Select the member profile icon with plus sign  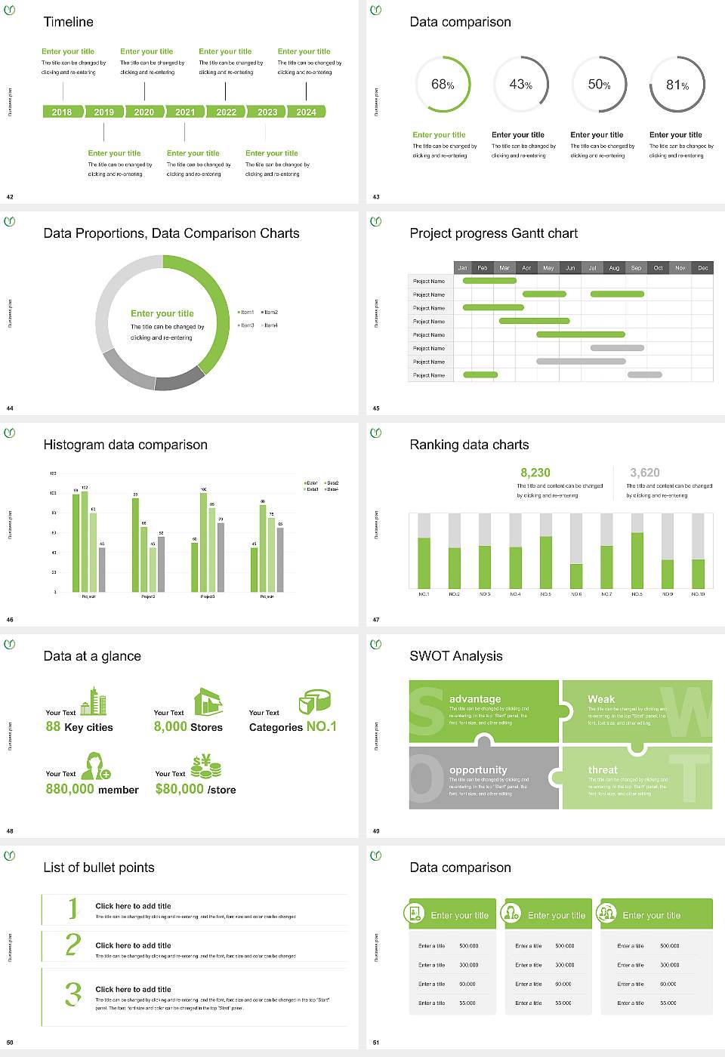(96, 765)
